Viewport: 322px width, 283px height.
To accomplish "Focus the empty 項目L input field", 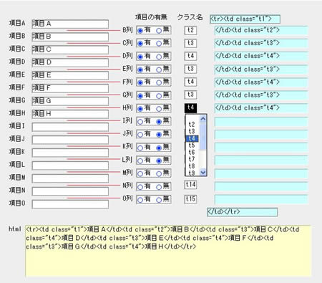I will (x=70, y=166).
